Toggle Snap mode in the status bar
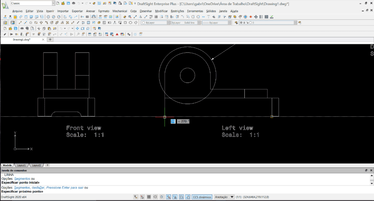This screenshot has height=201, width=374. tap(142, 197)
